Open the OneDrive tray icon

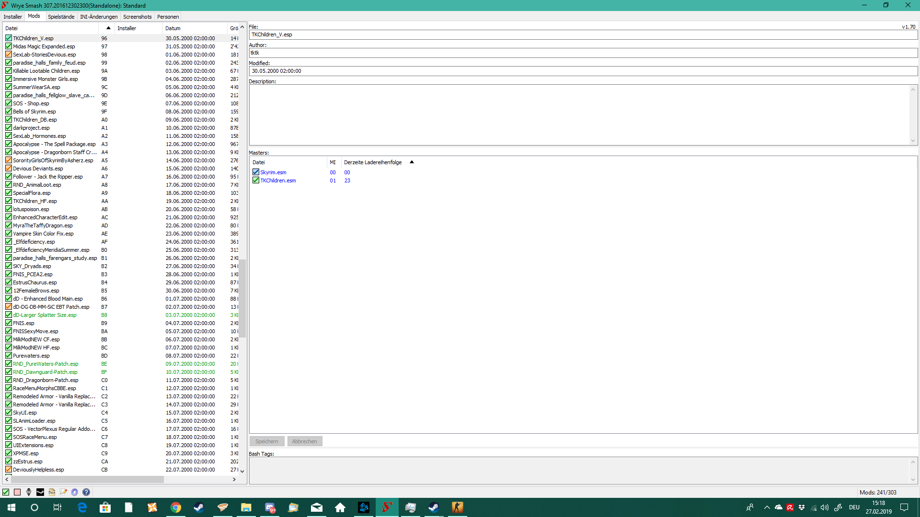[779, 507]
